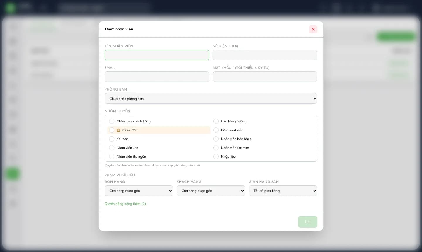The width and height of the screenshot is (422, 252).
Task: Focus the Mật khẩu password field
Action: pos(265,77)
